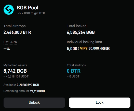Click the 40,318.104 USDT estimate
Screen dimensions: 134x111
point(16,76)
